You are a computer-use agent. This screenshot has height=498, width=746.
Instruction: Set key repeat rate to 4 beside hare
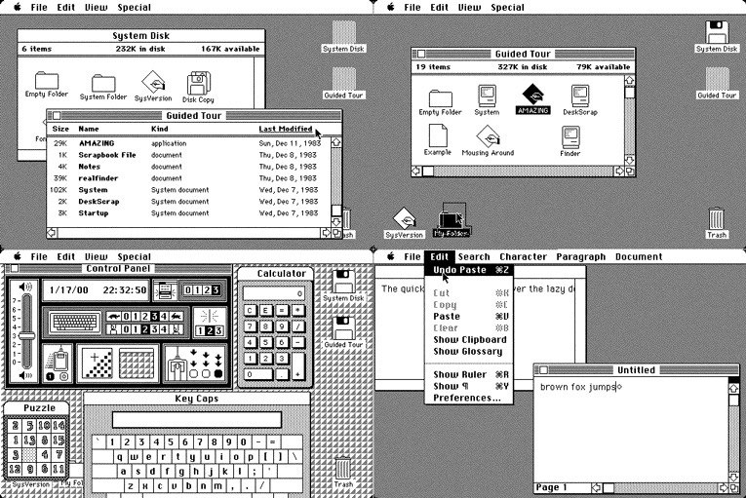pos(165,316)
